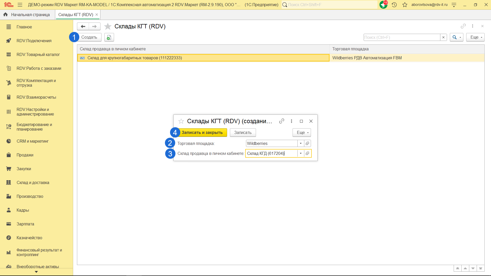Click in the Поиск (Ctrl+F) list search field
The width and height of the screenshot is (491, 276).
point(401,37)
